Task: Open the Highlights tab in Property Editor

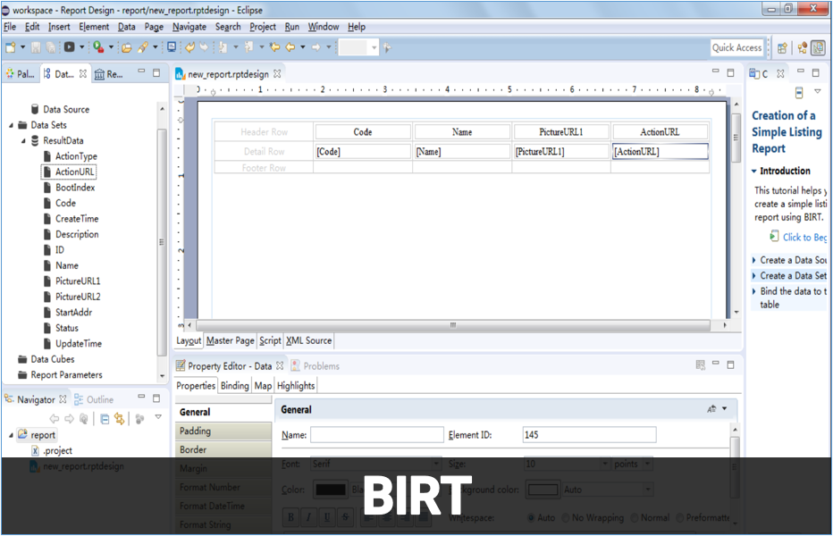Action: [x=296, y=386]
